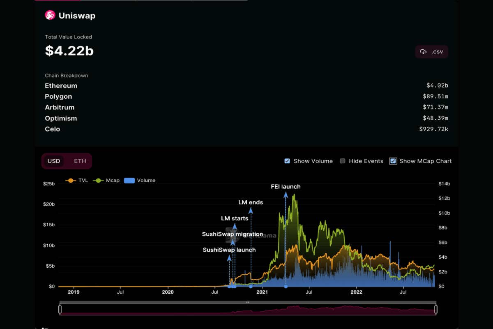Click the 2021 x-axis label
This screenshot has height=329, width=493.
tap(262, 292)
